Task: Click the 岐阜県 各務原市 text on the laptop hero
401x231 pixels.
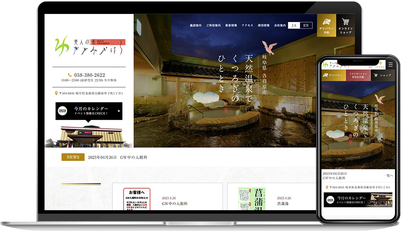Action: click(264, 74)
